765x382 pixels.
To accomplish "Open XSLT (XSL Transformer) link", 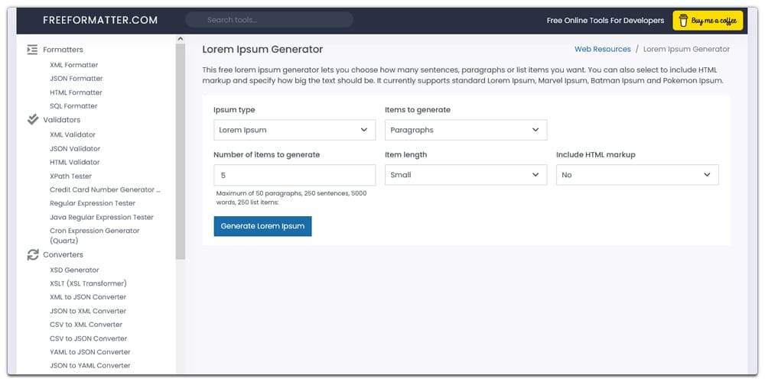I will pos(88,283).
